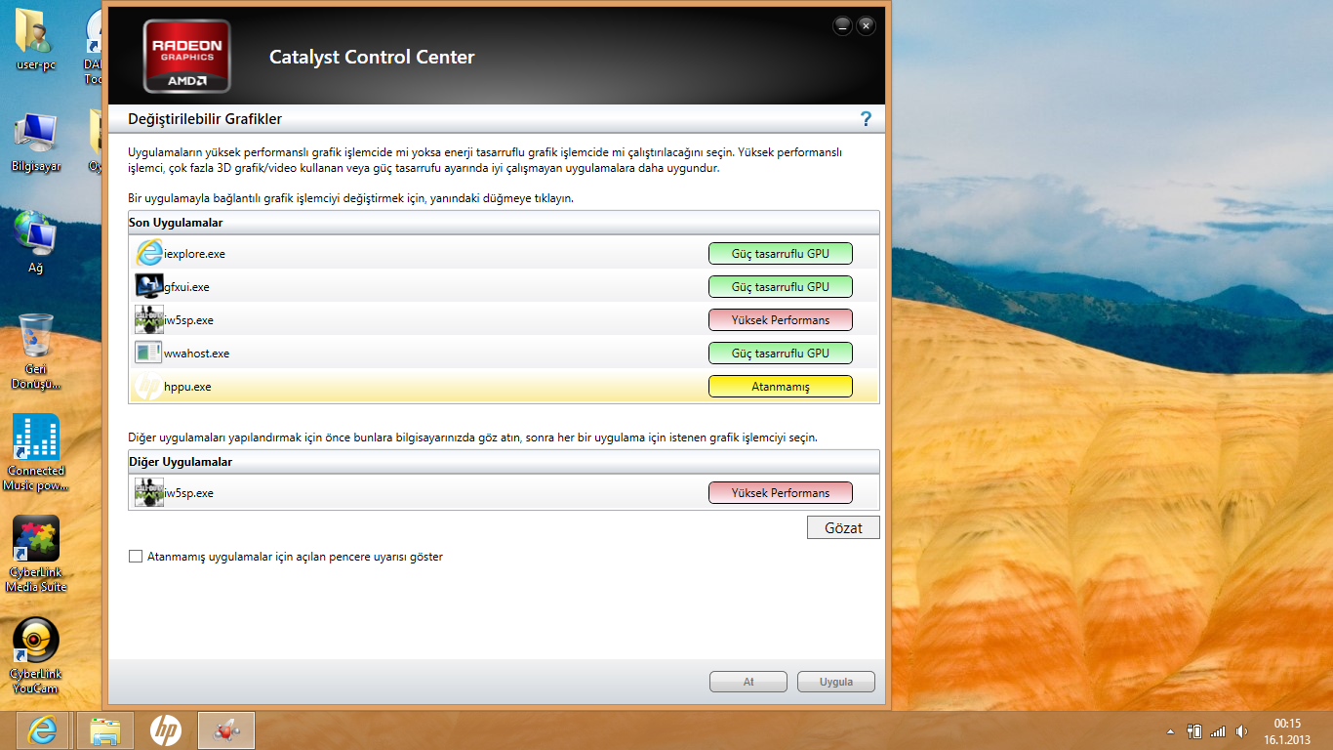Click the speaker volume tray icon
This screenshot has height=750, width=1333.
(x=1241, y=730)
